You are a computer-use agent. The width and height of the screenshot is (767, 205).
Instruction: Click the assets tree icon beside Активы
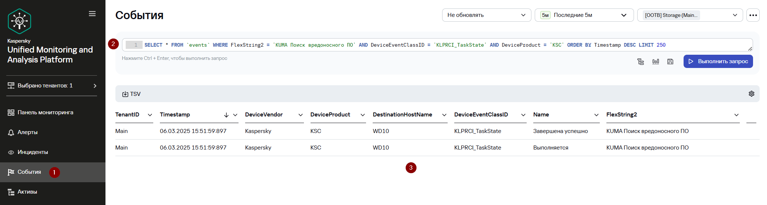point(11,192)
